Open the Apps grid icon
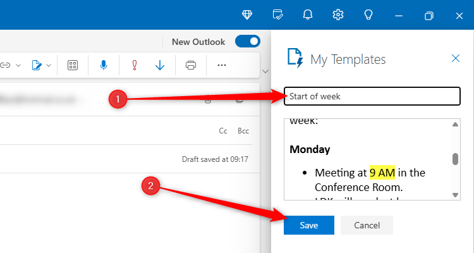474x253 pixels. [73, 65]
